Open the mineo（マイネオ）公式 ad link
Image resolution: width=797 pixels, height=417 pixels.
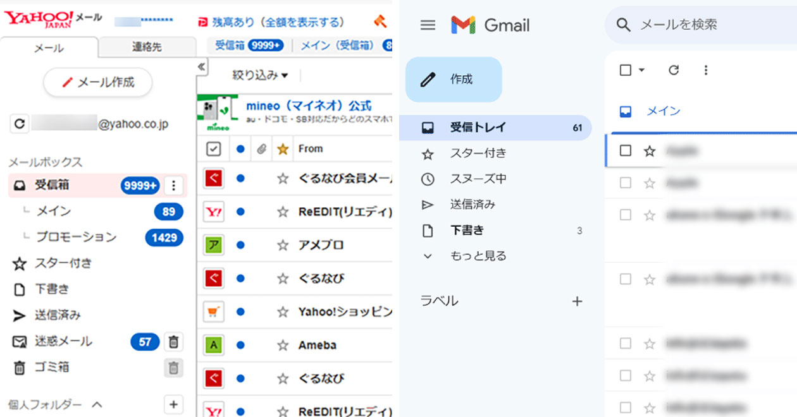click(309, 106)
